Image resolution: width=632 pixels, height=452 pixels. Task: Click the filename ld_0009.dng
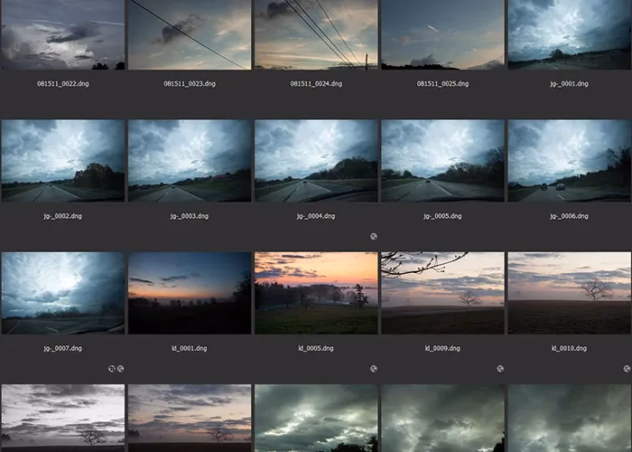point(442,348)
